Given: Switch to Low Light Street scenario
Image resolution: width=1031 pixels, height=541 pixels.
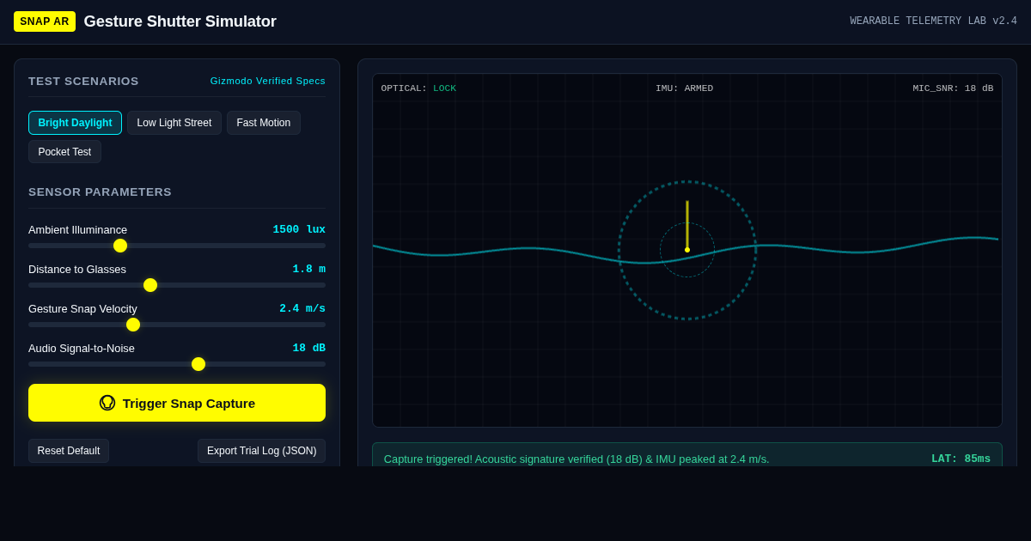Looking at the screenshot, I should click(174, 123).
